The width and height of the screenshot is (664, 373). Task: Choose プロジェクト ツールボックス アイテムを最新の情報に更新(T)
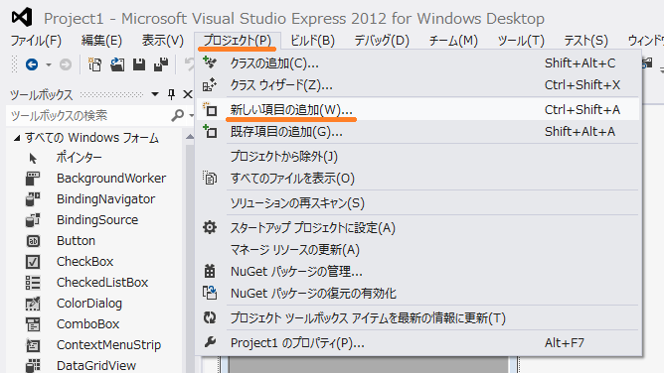tap(418, 318)
